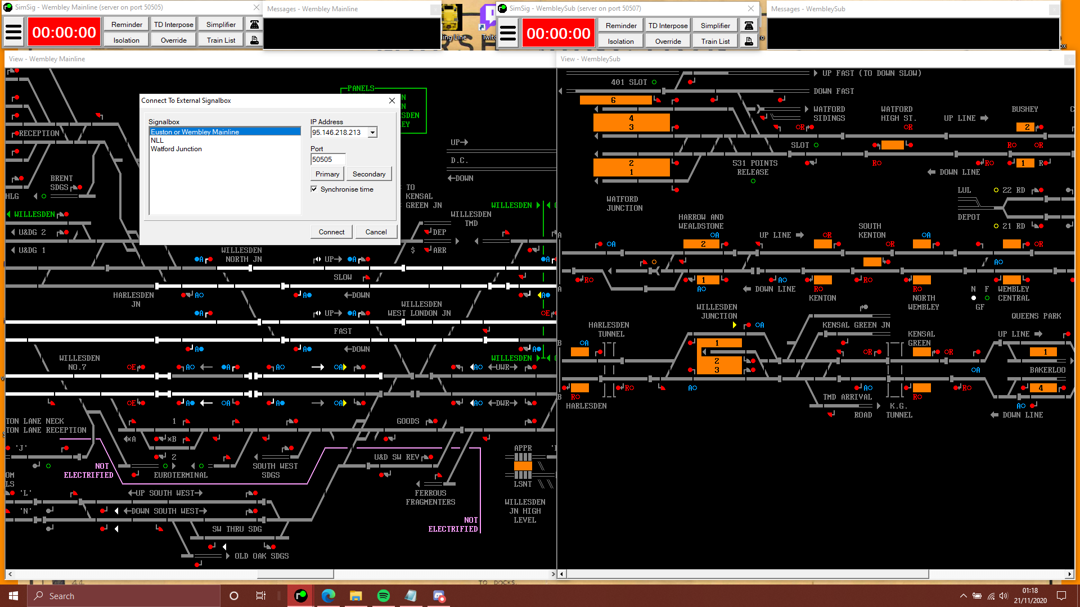Click the taskbar Search box
The height and width of the screenshot is (607, 1080).
tap(124, 596)
